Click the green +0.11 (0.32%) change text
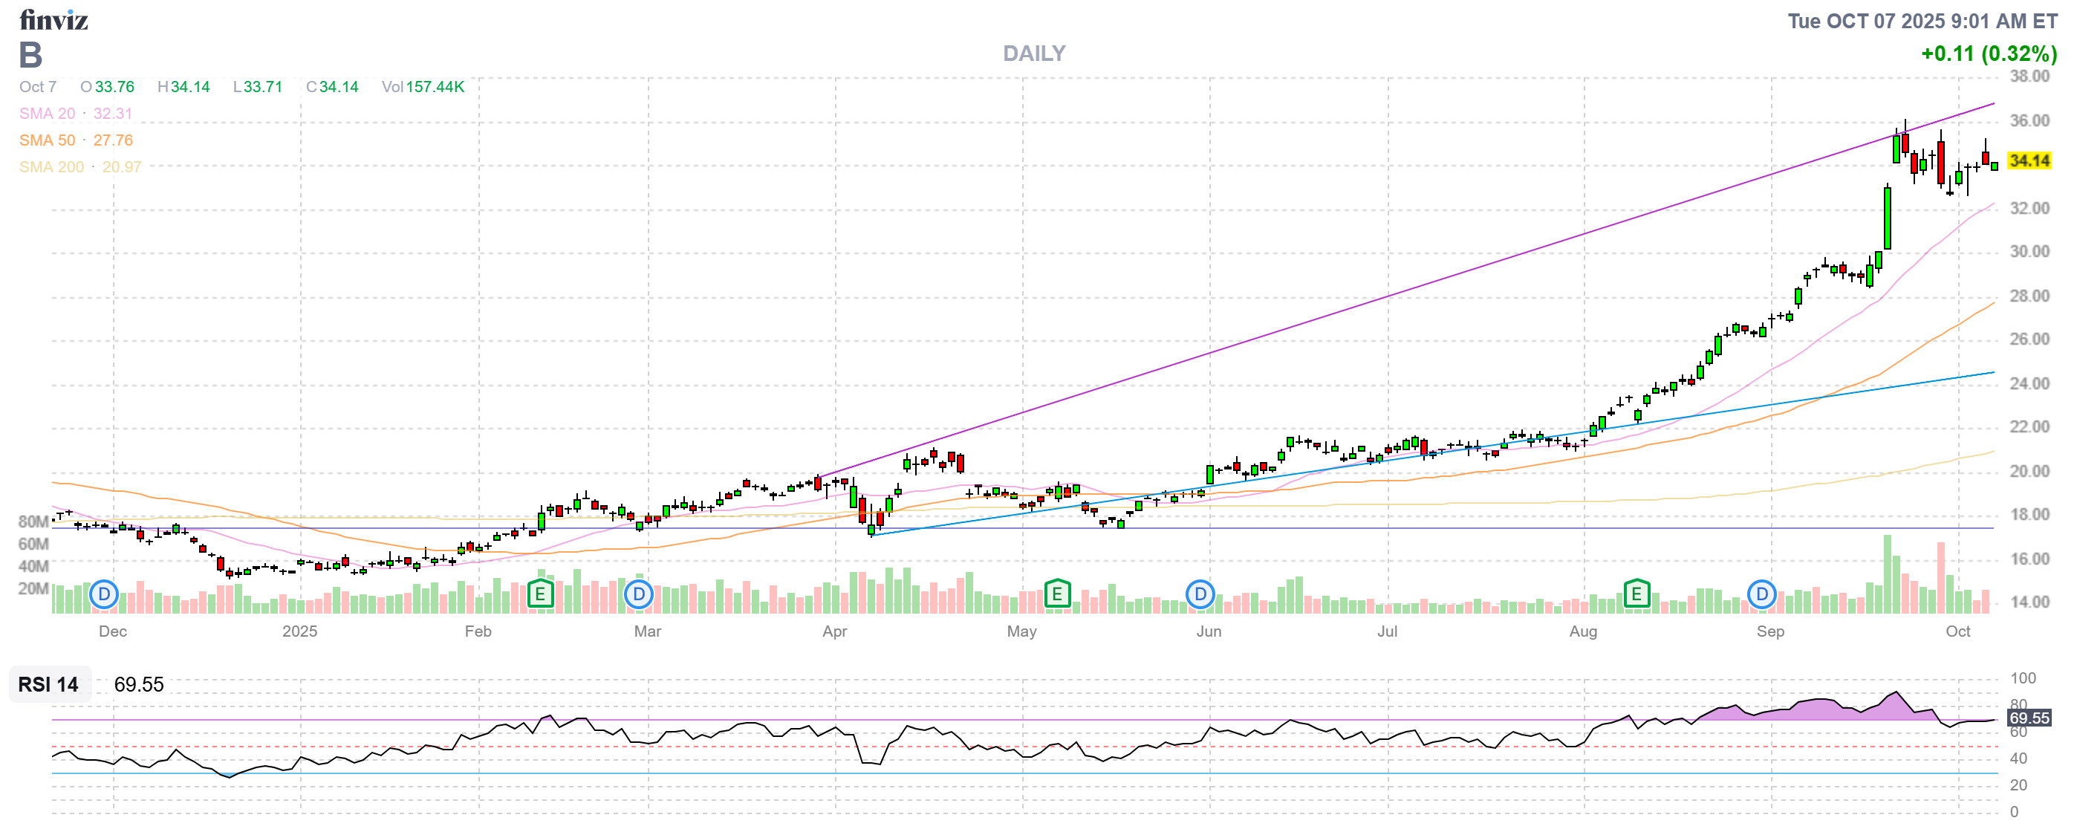This screenshot has width=2077, height=835. pos(1989,53)
